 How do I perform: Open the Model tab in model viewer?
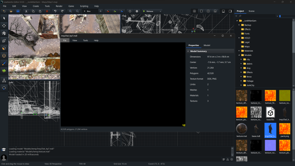206,45
